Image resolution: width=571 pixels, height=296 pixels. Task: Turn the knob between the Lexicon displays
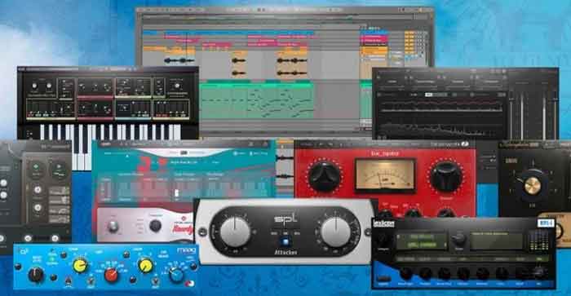pyautogui.click(x=458, y=240)
